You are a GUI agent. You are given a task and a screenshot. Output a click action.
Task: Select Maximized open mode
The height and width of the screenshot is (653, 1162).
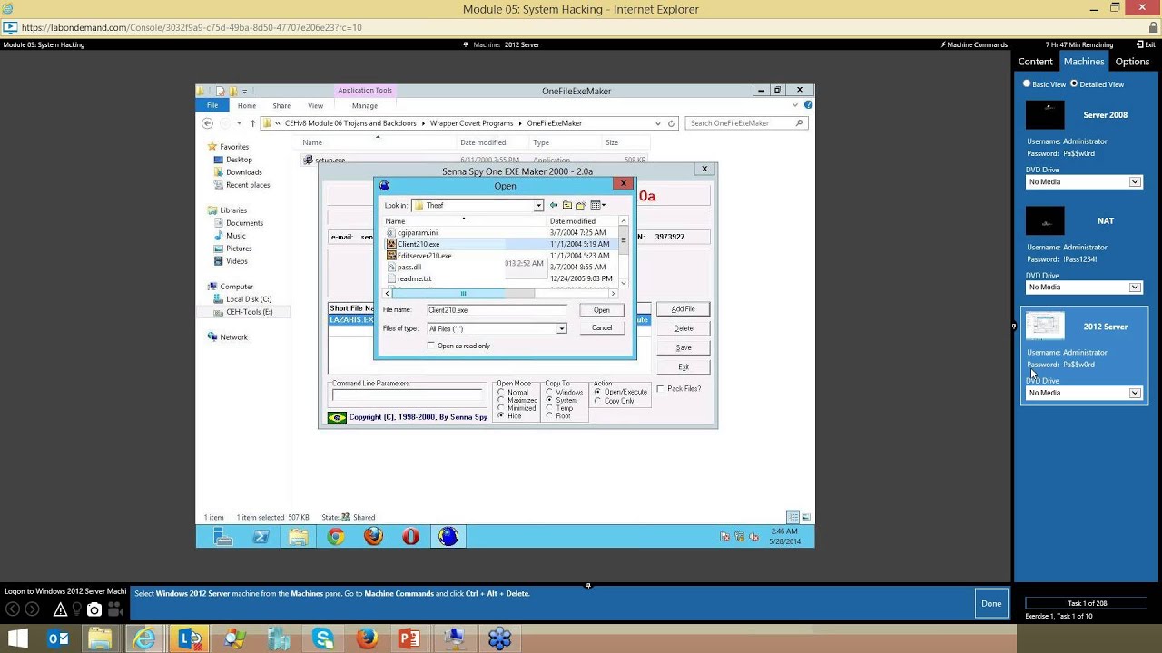click(501, 400)
